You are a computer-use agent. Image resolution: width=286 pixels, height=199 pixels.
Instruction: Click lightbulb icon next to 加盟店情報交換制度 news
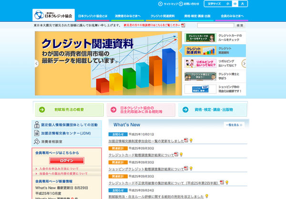coord(191,141)
